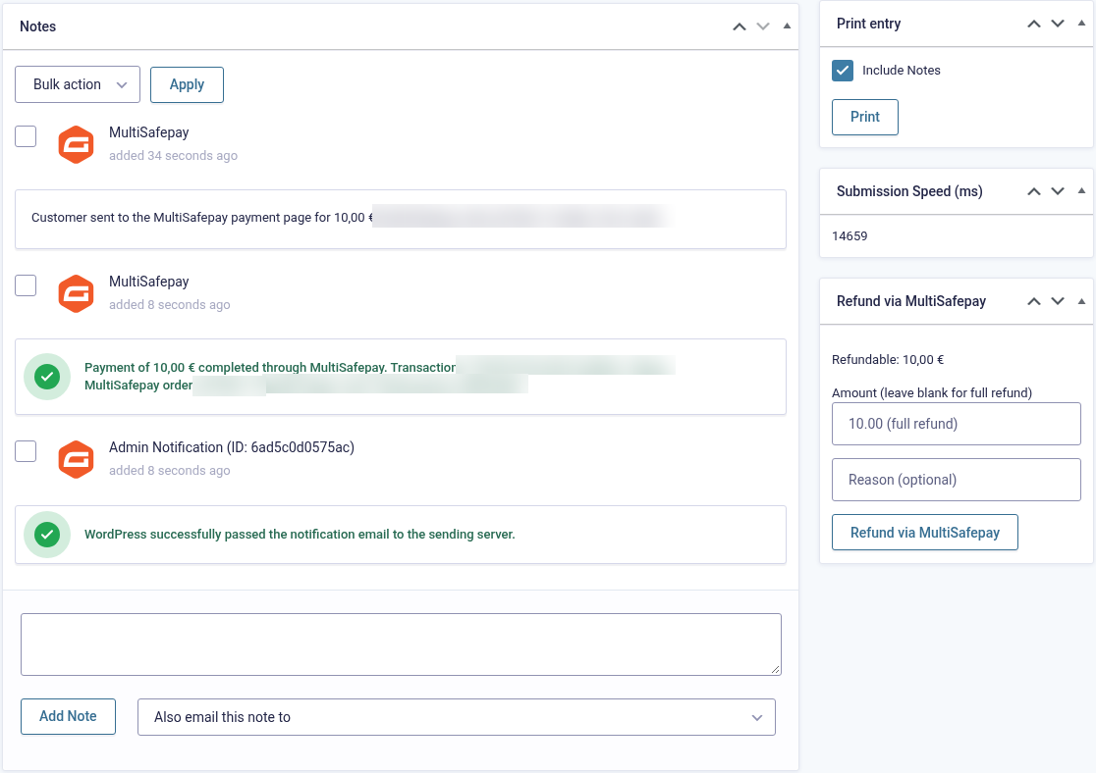
Task: Click the avatar icon beside 'added 8 seconds ago' MultiSafepay note
Action: [77, 294]
